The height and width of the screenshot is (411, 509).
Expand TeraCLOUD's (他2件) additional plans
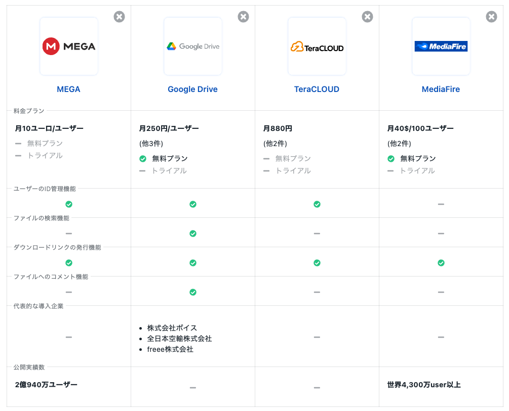click(x=275, y=144)
